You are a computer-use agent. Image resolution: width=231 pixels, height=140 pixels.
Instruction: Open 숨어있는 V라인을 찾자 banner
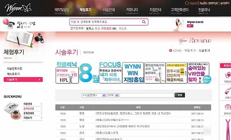tap(198, 73)
